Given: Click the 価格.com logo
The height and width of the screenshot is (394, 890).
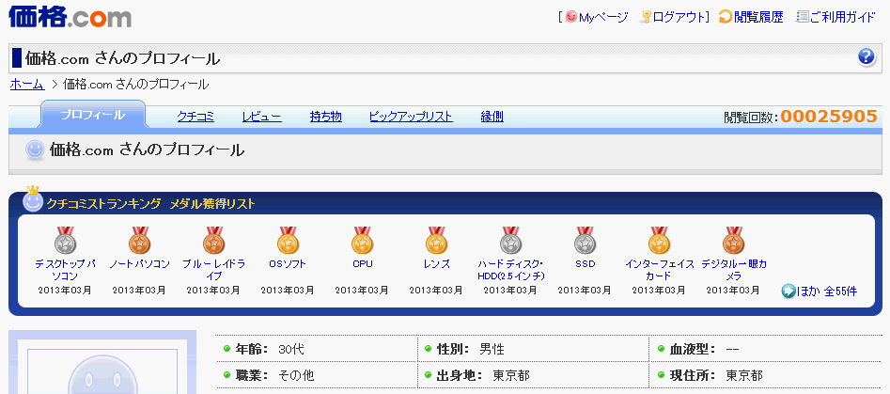Looking at the screenshot, I should tap(70, 16).
